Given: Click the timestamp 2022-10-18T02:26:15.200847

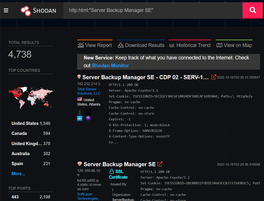Looking at the screenshot, I should click(x=238, y=77).
